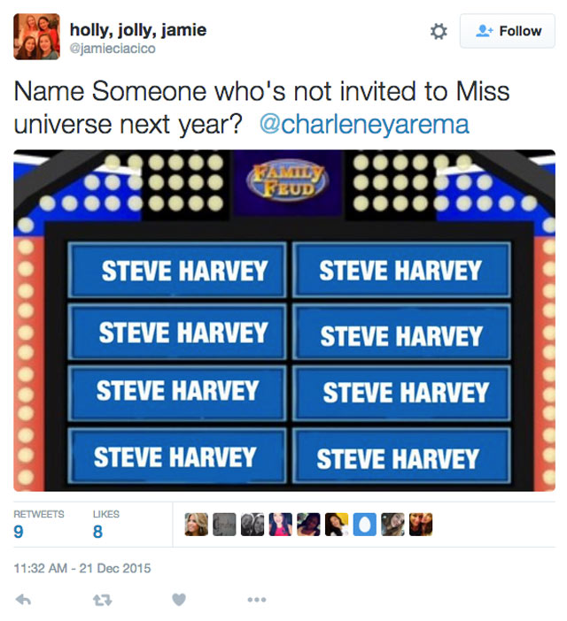The width and height of the screenshot is (567, 621).
Task: Open the holly, jolly, jamie display name
Action: pos(138,30)
